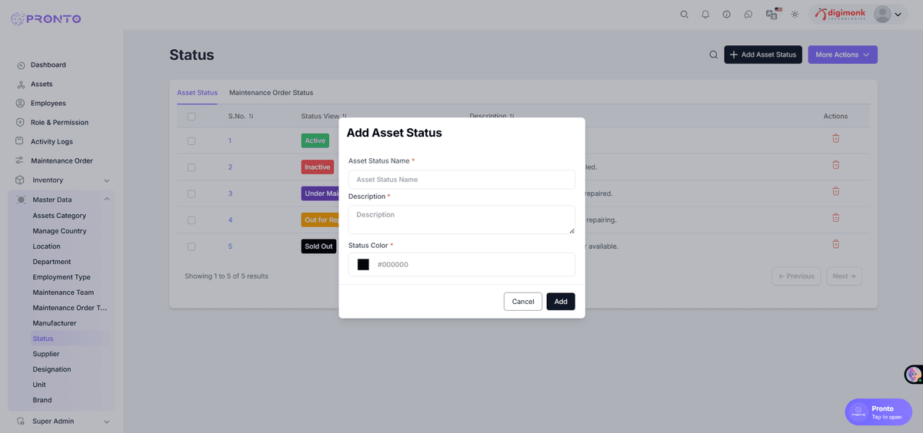Tick the select-all header checkbox

[192, 117]
